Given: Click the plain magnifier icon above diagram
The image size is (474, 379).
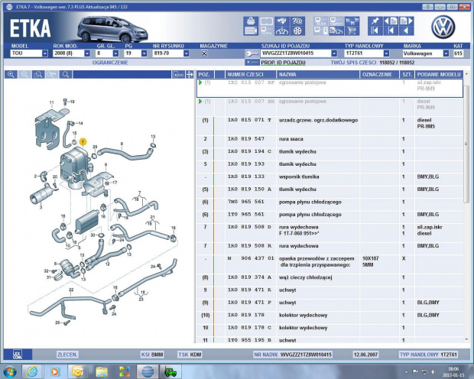Looking at the screenshot, I should 66,74.
